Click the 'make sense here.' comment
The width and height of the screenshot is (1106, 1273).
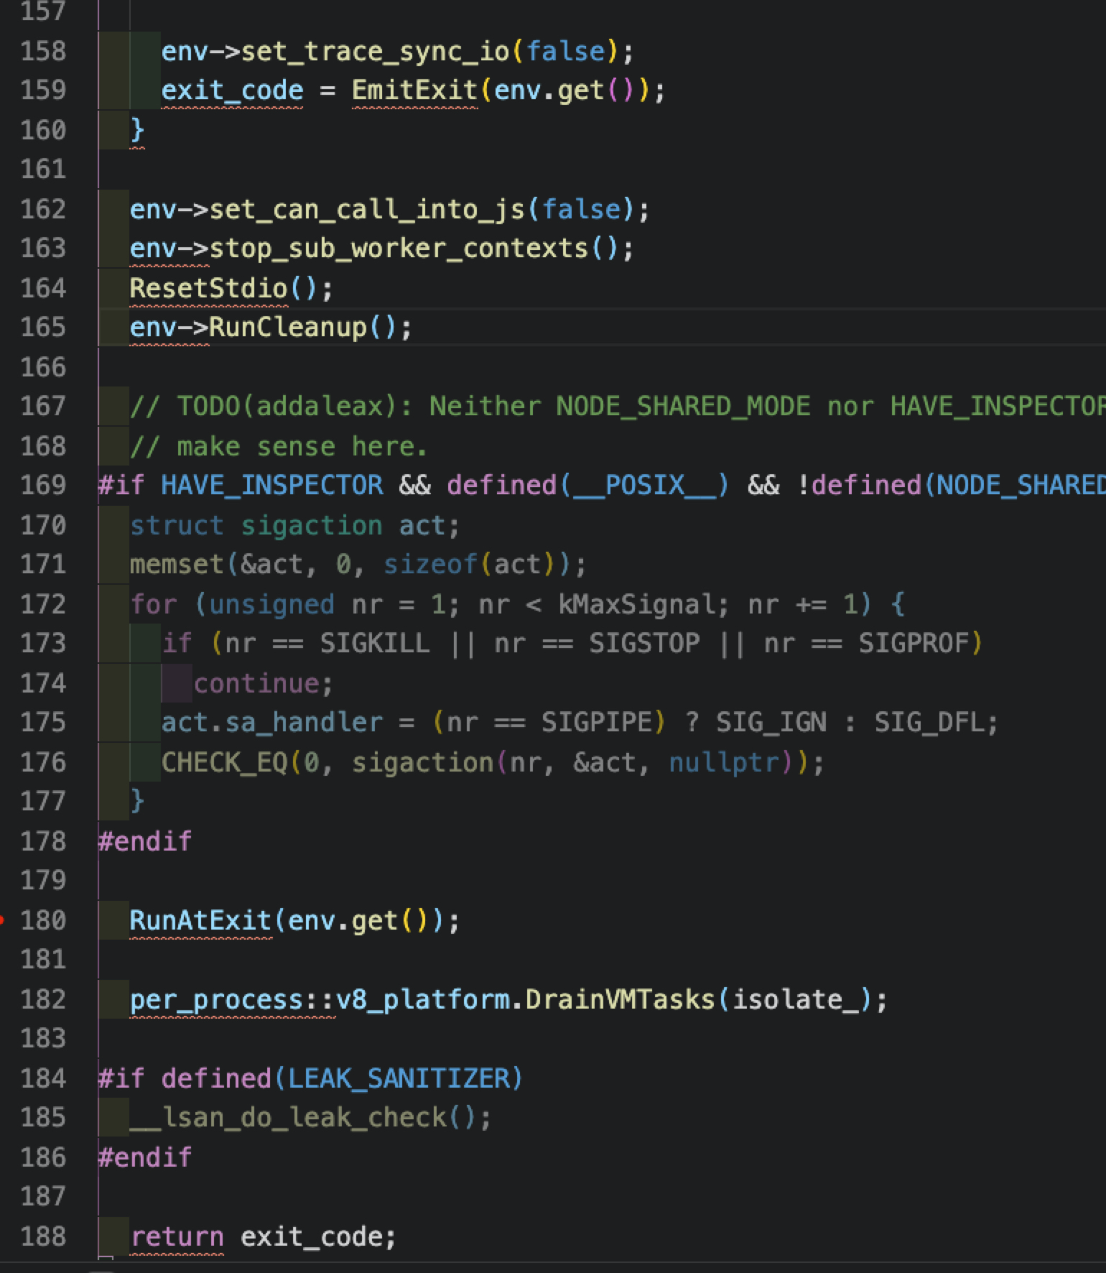point(279,446)
